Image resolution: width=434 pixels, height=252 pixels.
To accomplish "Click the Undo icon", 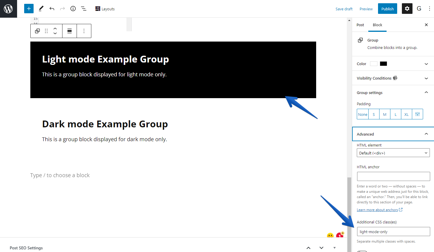I will click(52, 9).
